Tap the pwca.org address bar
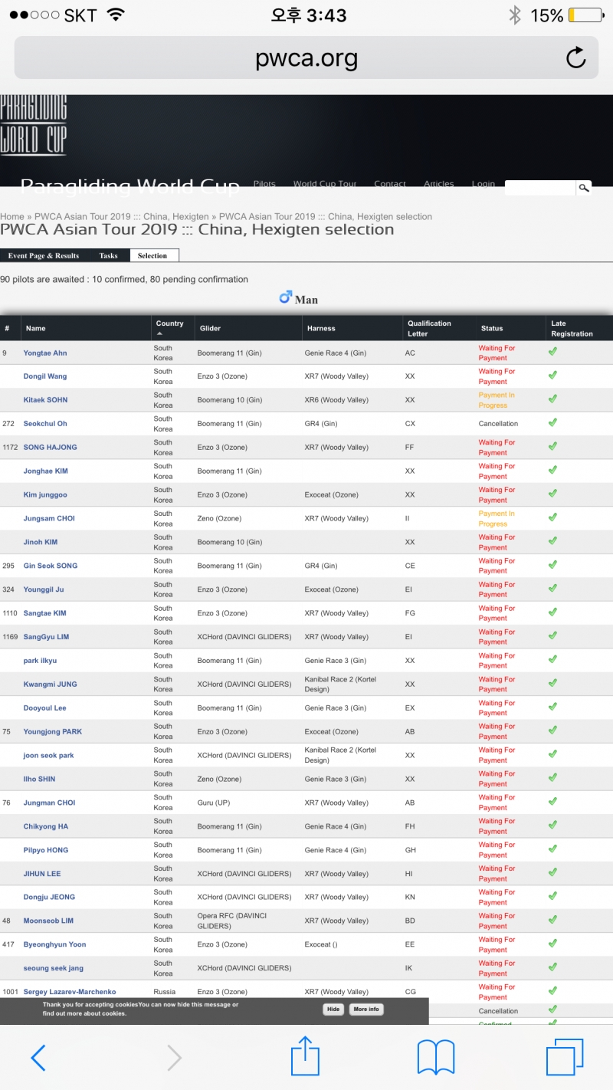 coord(306,58)
